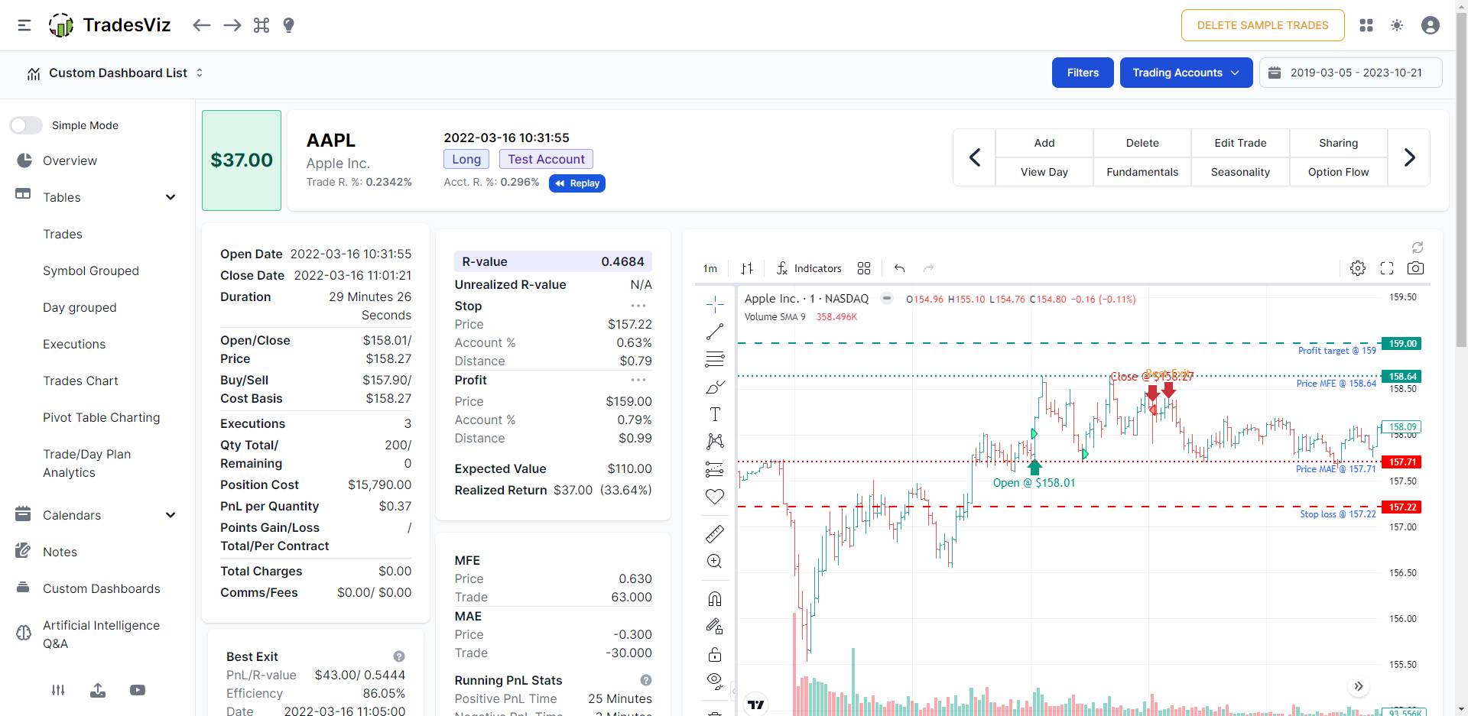Click the Edit Trade button

(x=1240, y=143)
